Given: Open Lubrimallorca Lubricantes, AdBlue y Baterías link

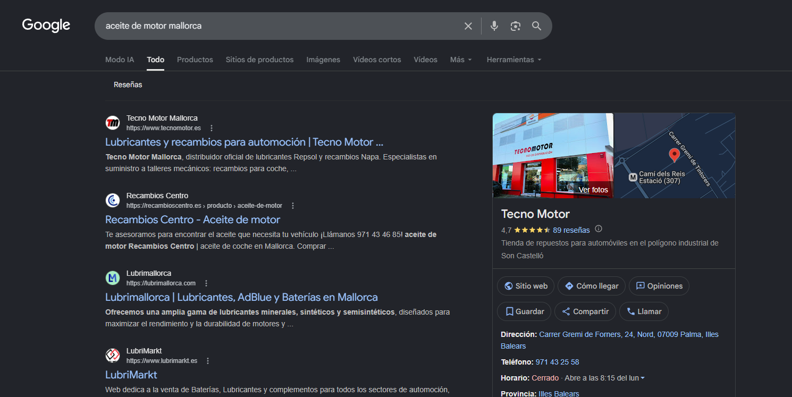Looking at the screenshot, I should [x=241, y=297].
